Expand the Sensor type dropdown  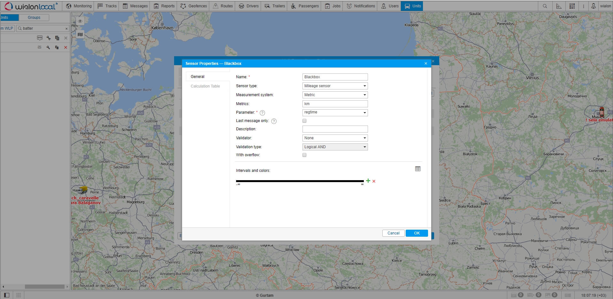point(335,86)
